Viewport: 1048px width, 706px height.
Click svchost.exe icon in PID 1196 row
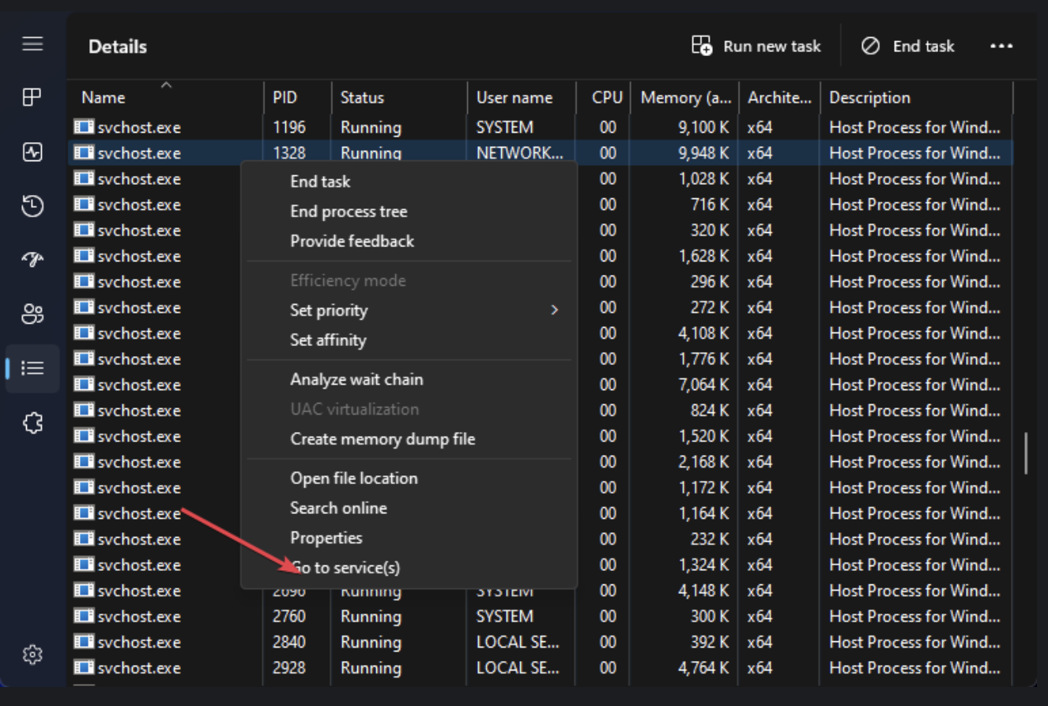click(84, 127)
